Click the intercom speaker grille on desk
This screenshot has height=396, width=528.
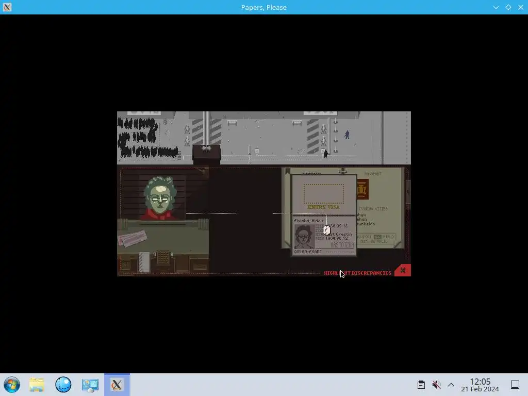pos(163,257)
